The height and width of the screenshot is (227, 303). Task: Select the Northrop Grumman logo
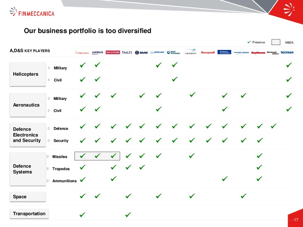tap(241, 53)
